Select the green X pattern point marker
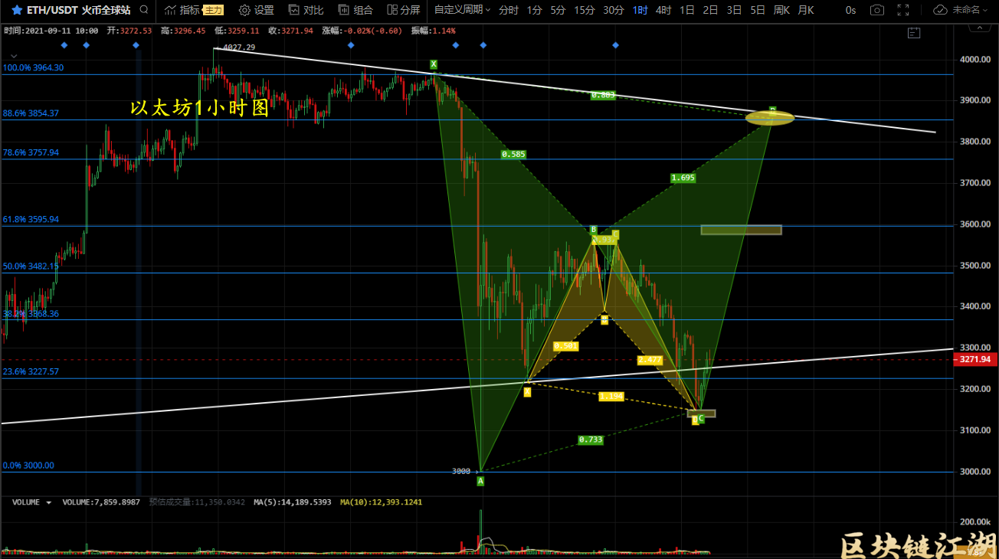 pyautogui.click(x=434, y=64)
